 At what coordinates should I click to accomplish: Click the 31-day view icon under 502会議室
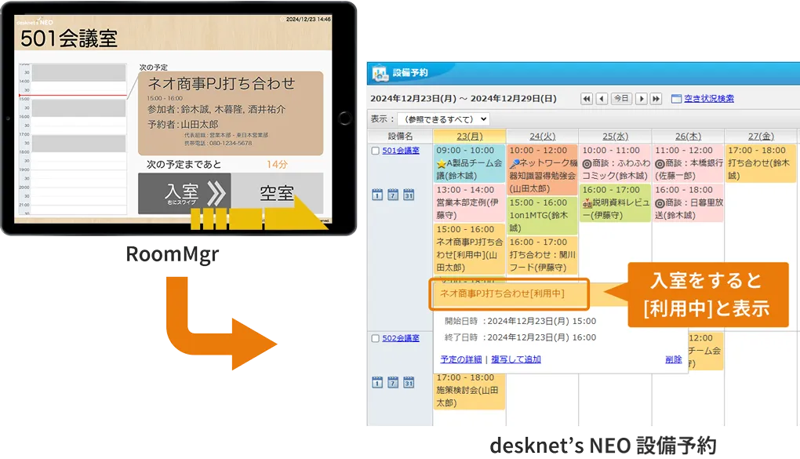pos(409,382)
